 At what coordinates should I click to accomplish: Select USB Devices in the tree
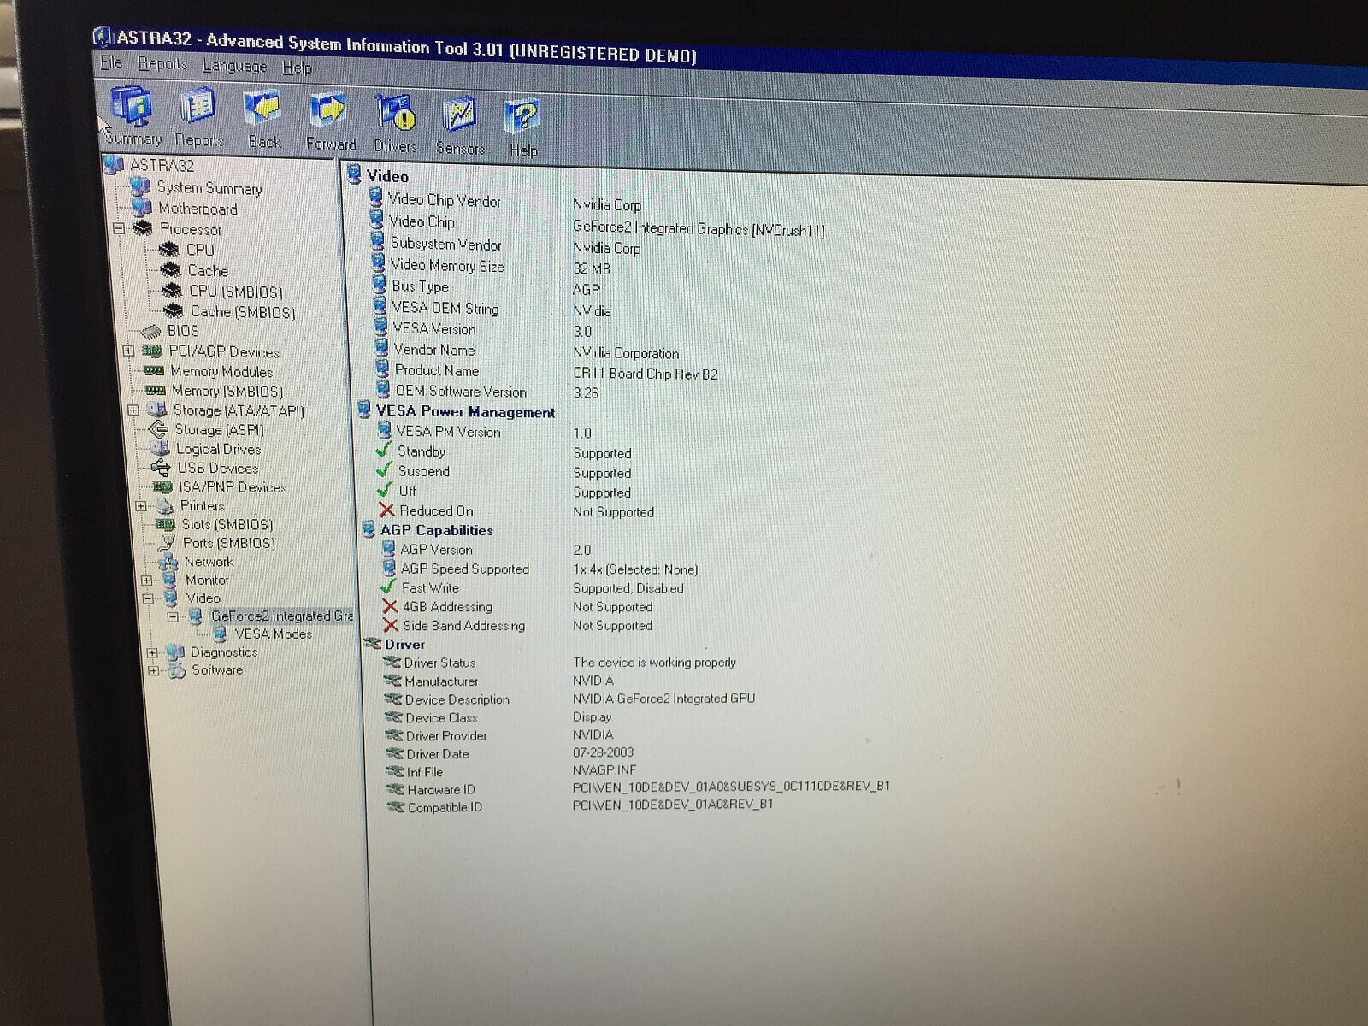(x=217, y=468)
